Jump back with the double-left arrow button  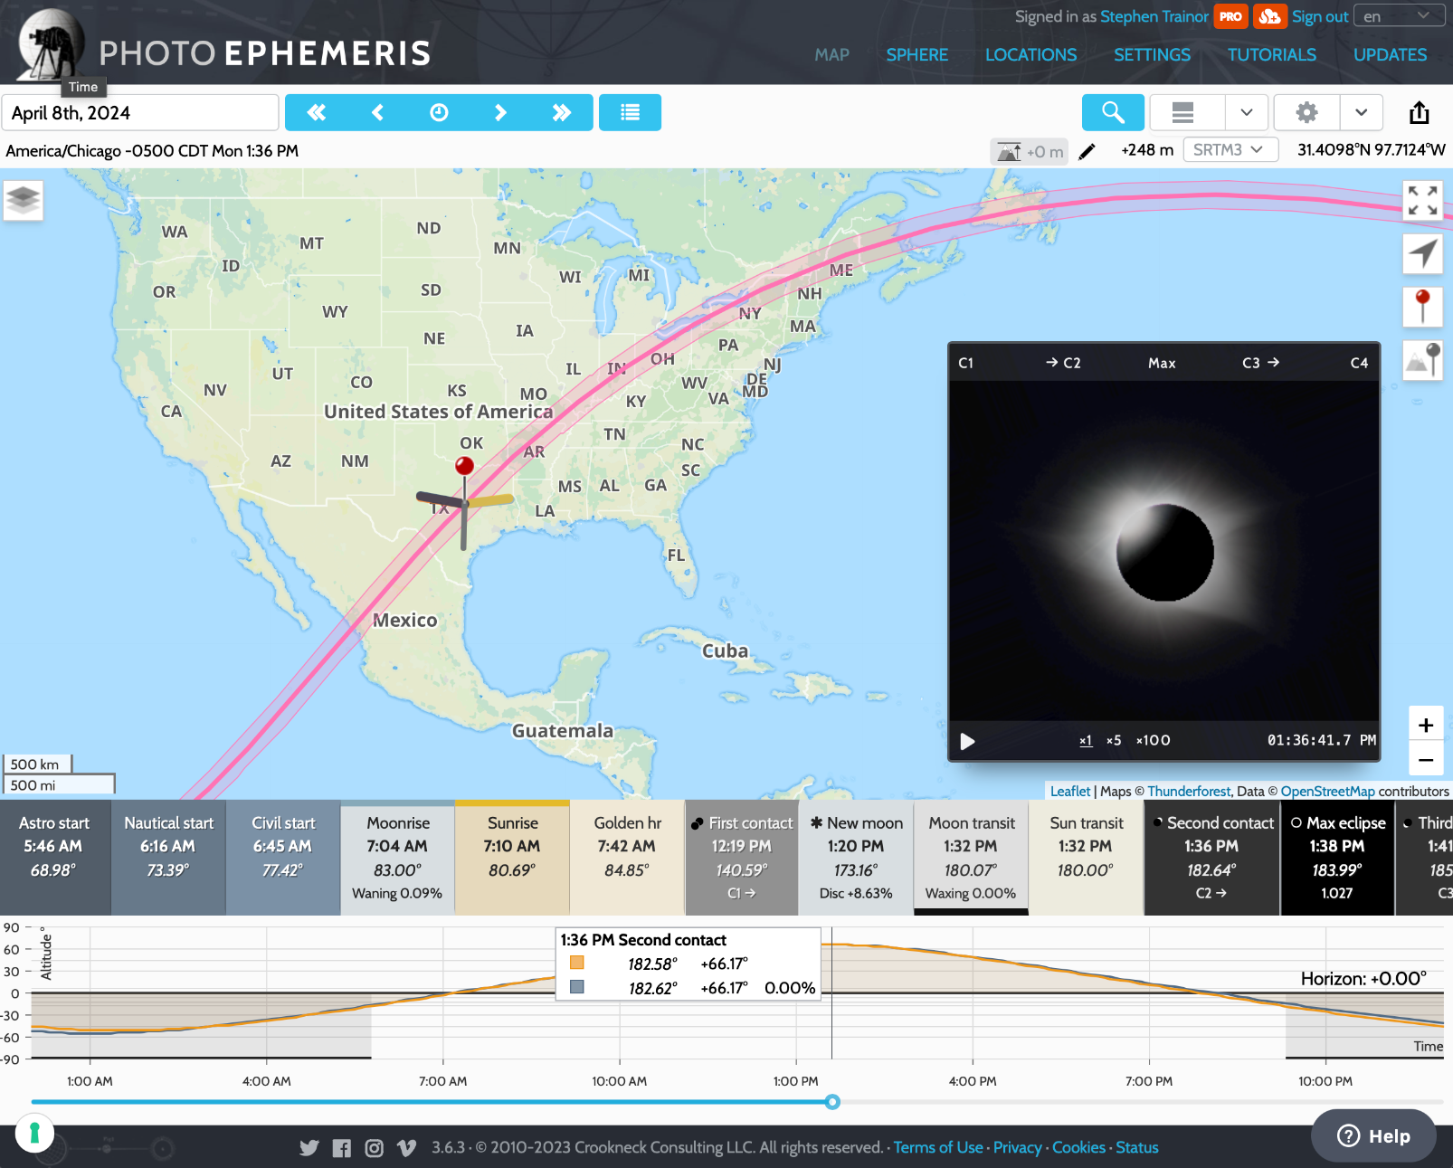point(316,112)
